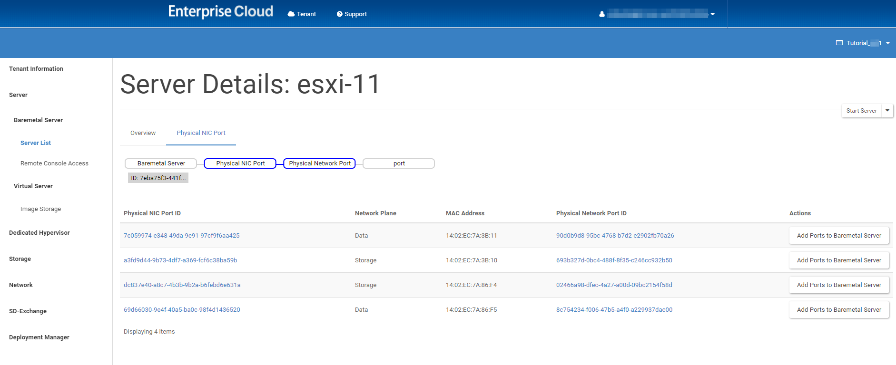Screen dimensions: 896x365
Task: Expand the Tutorial tenant selector caret
Action: click(888, 43)
